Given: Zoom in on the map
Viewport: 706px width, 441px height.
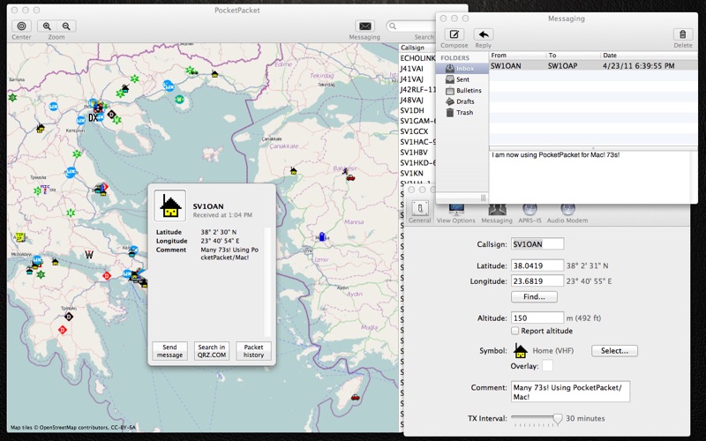Looking at the screenshot, I should coord(48,26).
